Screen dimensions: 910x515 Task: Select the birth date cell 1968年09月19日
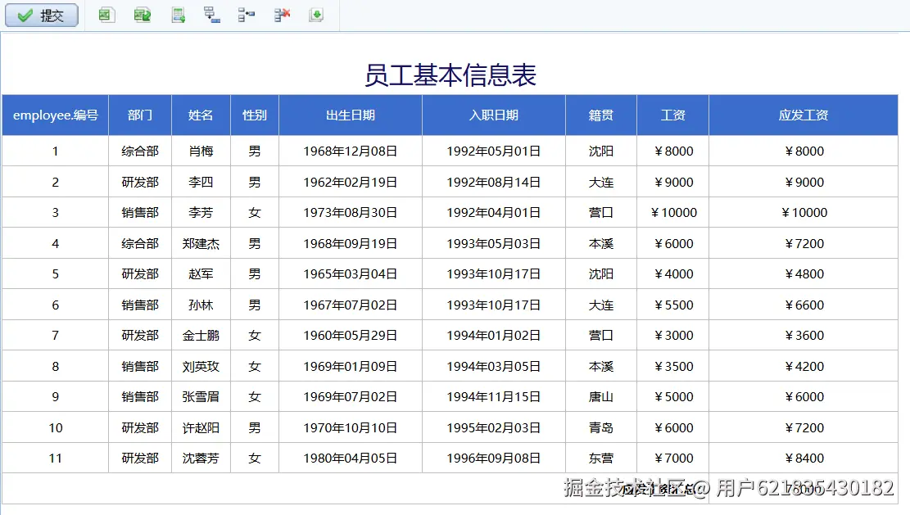351,244
